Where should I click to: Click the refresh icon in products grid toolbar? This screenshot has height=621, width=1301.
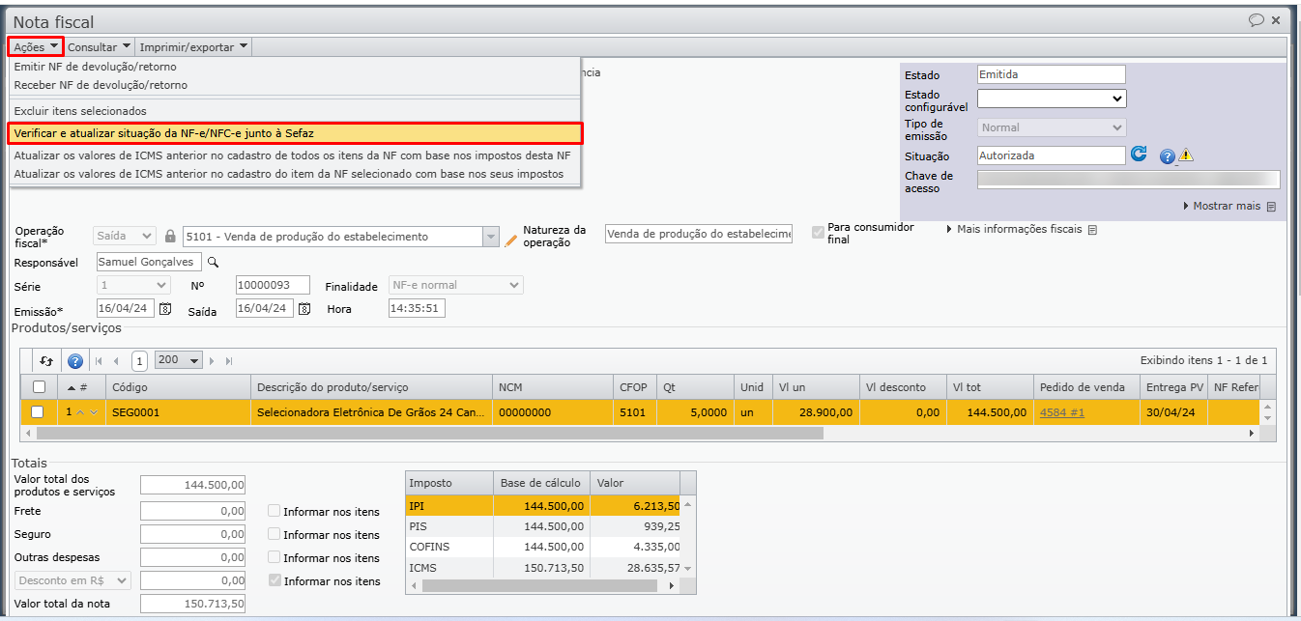tap(46, 361)
